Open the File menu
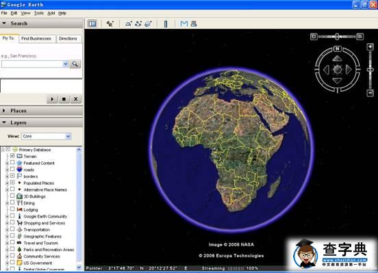 point(4,13)
